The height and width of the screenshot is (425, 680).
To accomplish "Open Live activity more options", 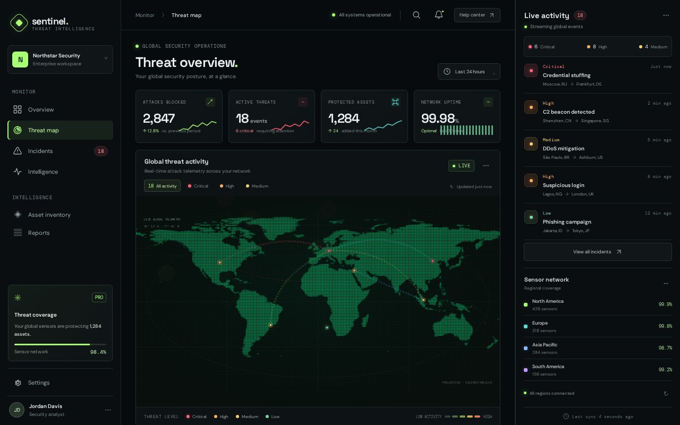I will (666, 15).
